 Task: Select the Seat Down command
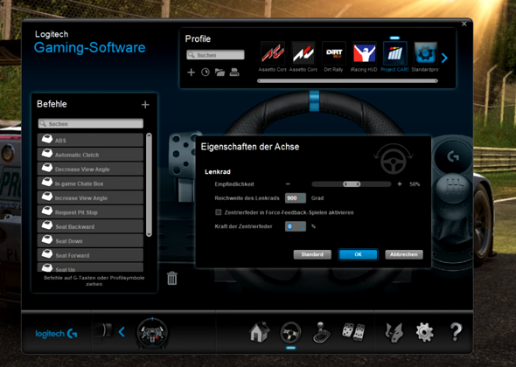[x=90, y=240]
